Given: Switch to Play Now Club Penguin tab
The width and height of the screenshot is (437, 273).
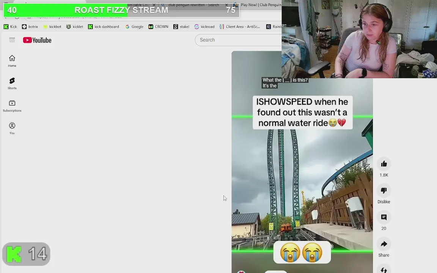Looking at the screenshot, I should [x=258, y=5].
